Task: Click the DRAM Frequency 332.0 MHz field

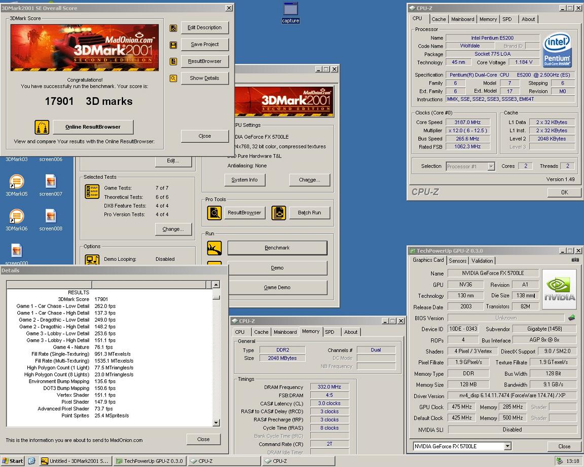Action: [x=329, y=387]
